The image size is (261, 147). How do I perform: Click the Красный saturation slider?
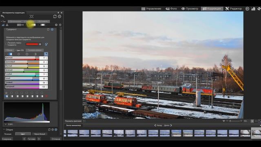pyautogui.click(x=22, y=58)
